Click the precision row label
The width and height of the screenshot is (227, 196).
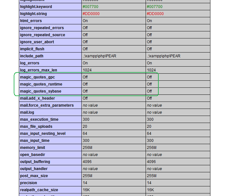pos(28,183)
